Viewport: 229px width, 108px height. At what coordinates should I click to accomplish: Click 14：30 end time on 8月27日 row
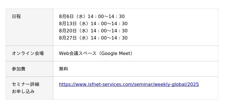(119, 38)
